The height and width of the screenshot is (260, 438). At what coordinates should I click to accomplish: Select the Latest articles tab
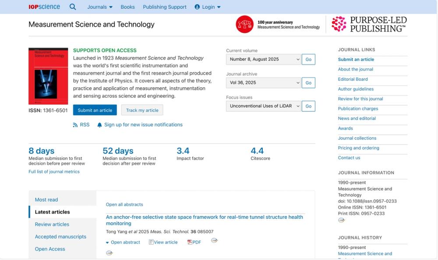tap(52, 212)
